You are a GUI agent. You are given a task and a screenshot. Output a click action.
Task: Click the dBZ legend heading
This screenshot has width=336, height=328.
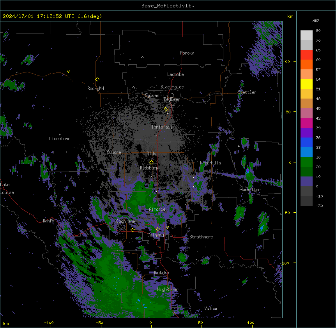pyautogui.click(x=316, y=21)
